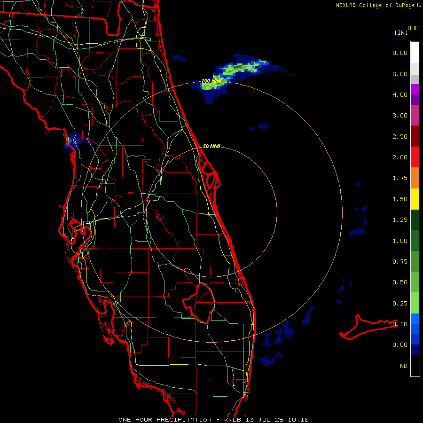This screenshot has height=423, width=423.
Task: Click the [IN] units label
Action: coord(401,32)
